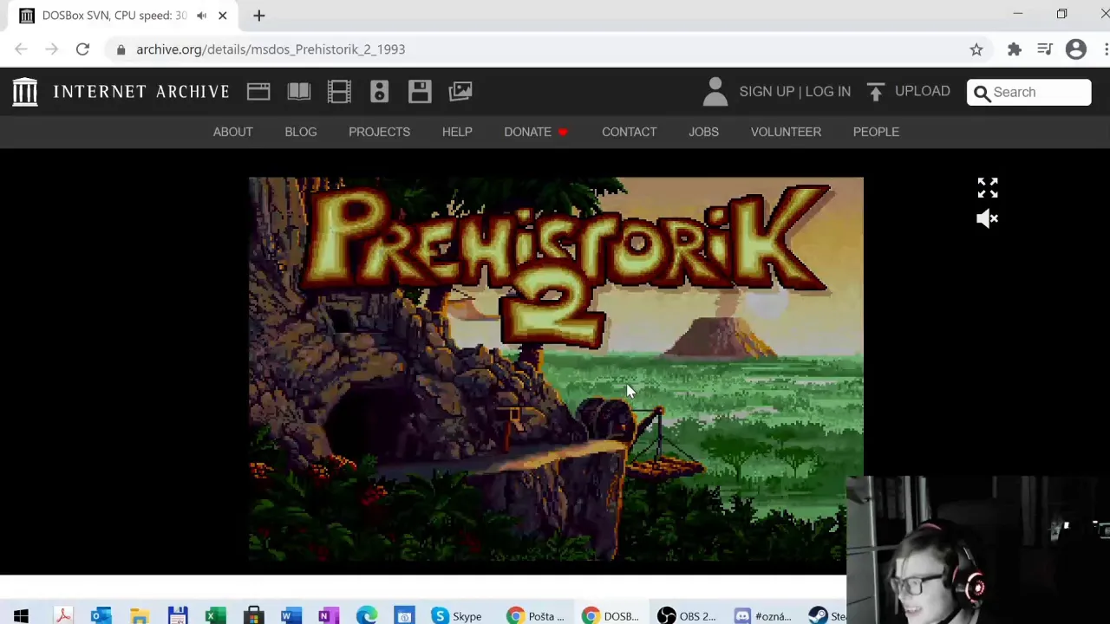This screenshot has height=624, width=1110.
Task: Close the DOSBox SVN tab
Action: pos(223,16)
